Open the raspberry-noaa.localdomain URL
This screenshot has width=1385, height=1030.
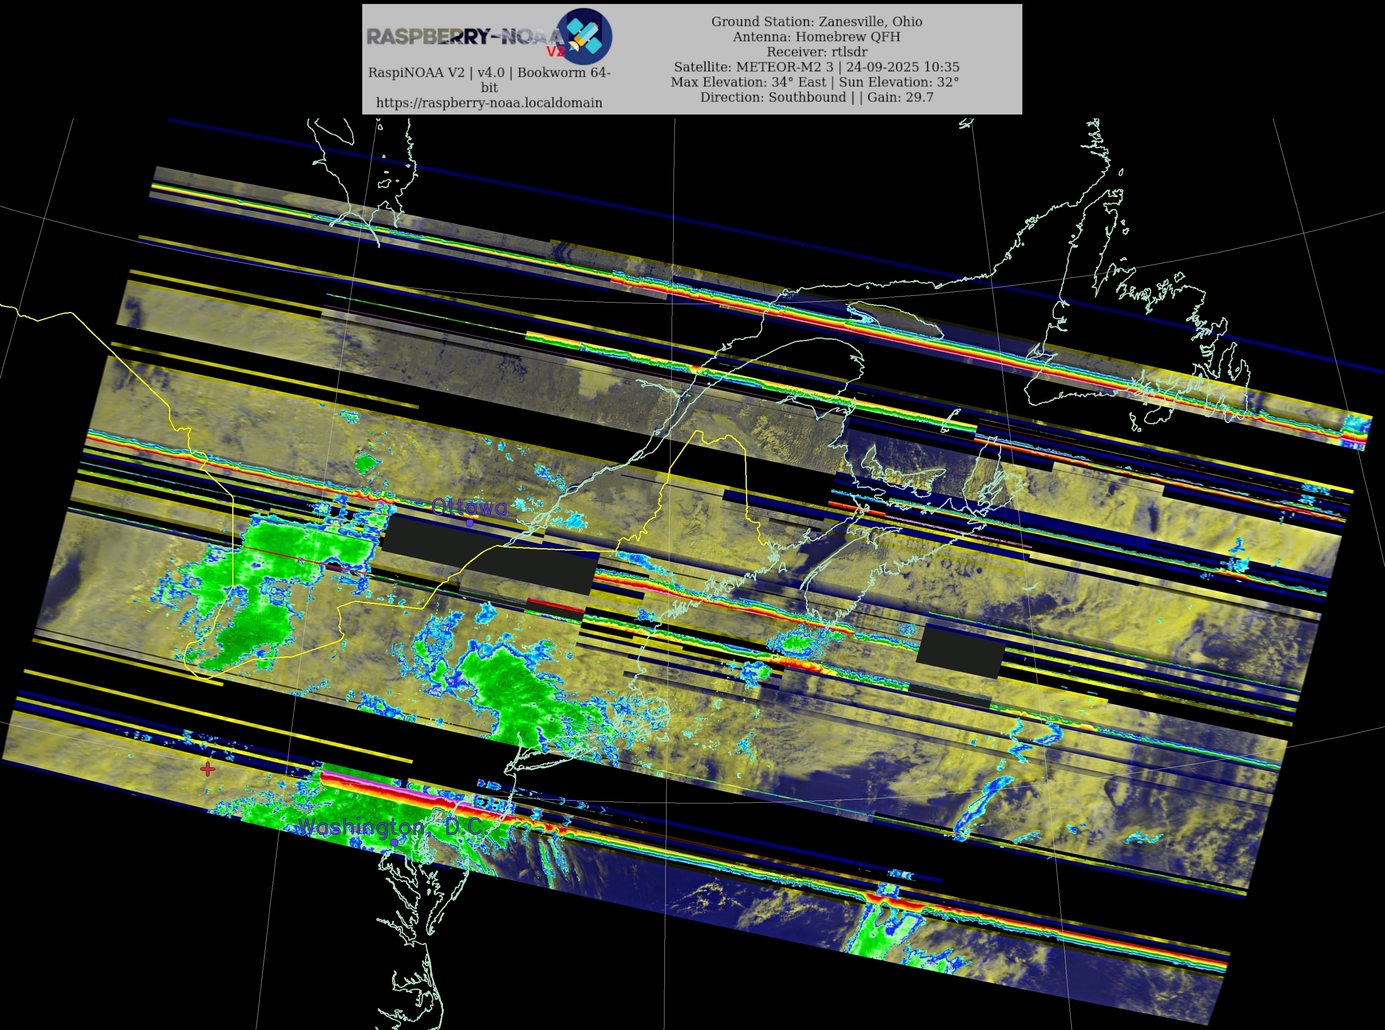(489, 103)
